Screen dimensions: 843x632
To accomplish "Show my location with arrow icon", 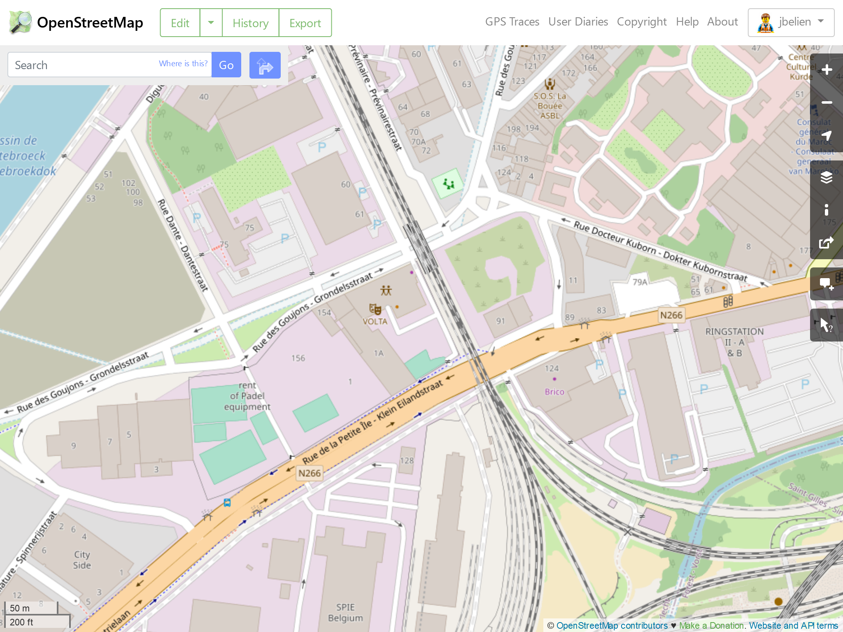I will pyautogui.click(x=826, y=136).
